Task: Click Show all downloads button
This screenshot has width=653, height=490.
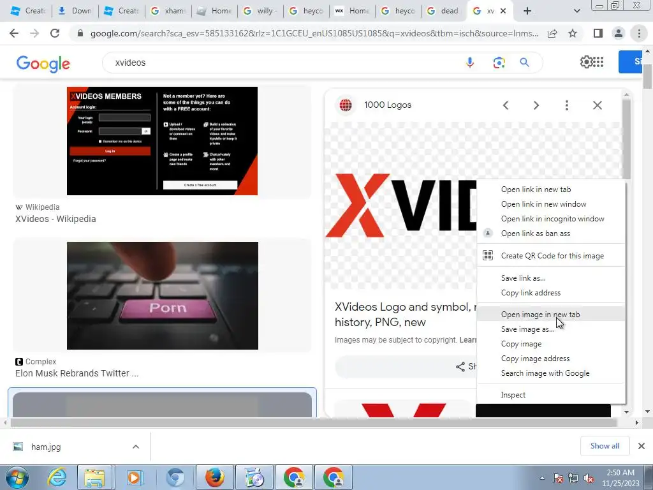Action: coord(605,446)
